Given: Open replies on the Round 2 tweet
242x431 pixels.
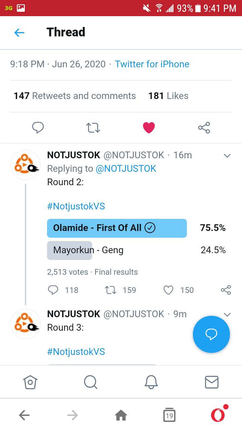Looking at the screenshot, I should coord(53,290).
